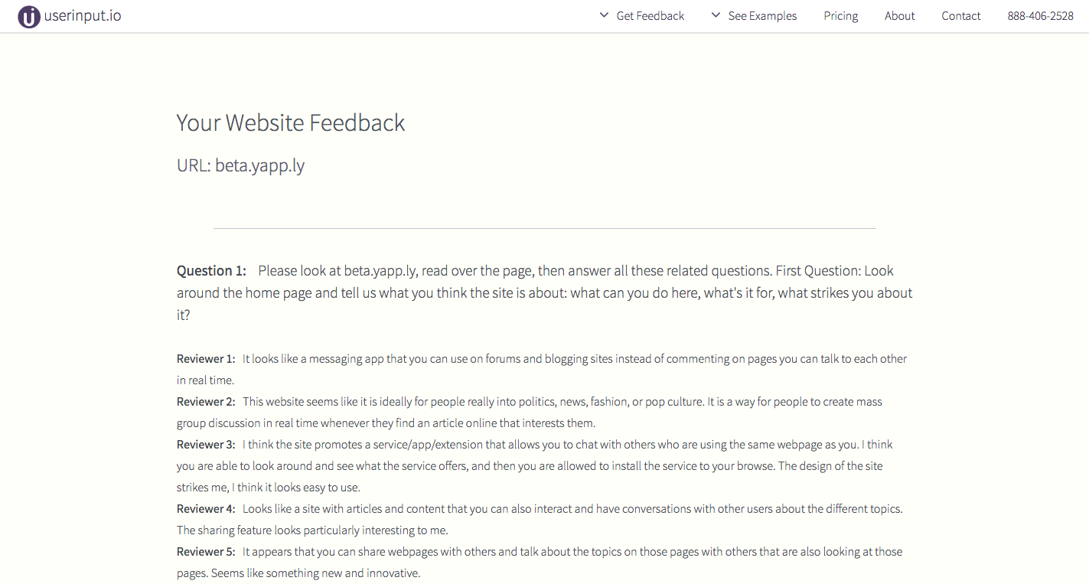This screenshot has width=1089, height=584.
Task: Open the Get Feedback navigation dropdown
Action: (x=650, y=15)
